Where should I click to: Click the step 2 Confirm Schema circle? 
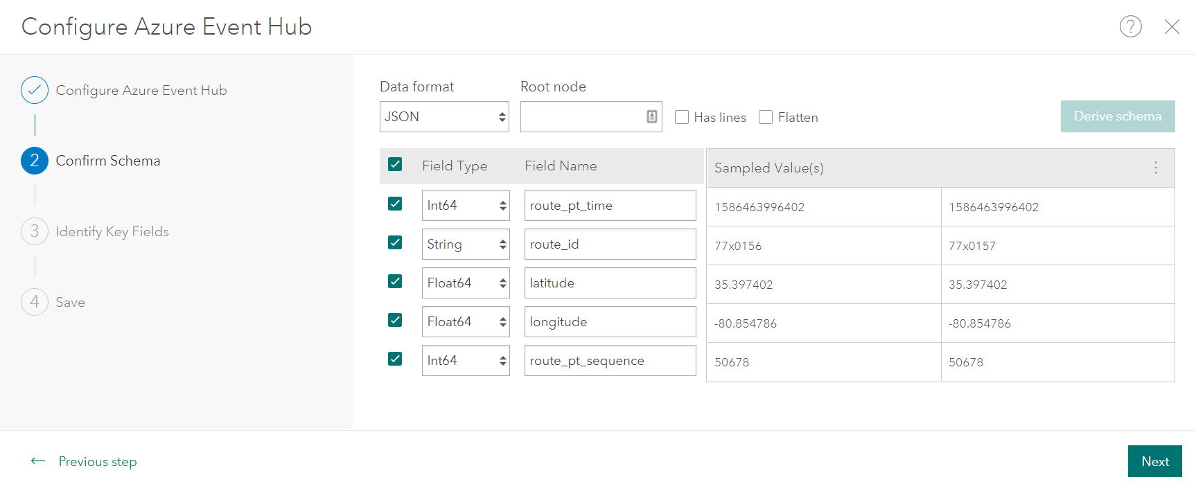click(x=35, y=161)
